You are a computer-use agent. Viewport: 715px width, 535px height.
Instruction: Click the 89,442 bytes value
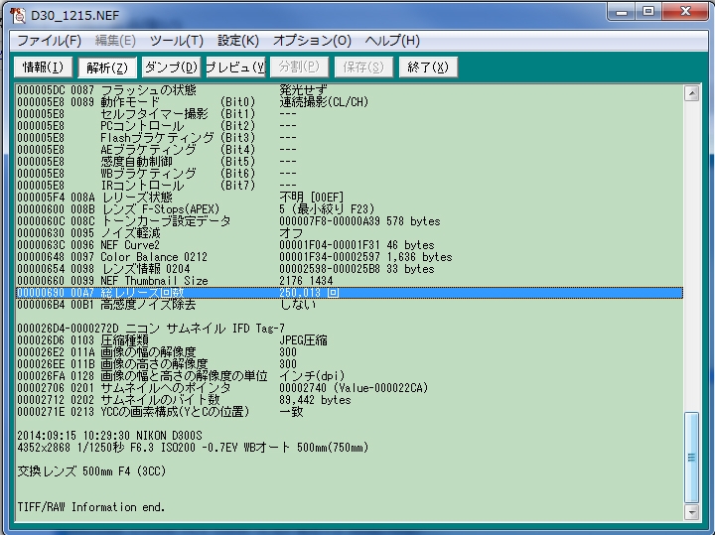pos(315,400)
